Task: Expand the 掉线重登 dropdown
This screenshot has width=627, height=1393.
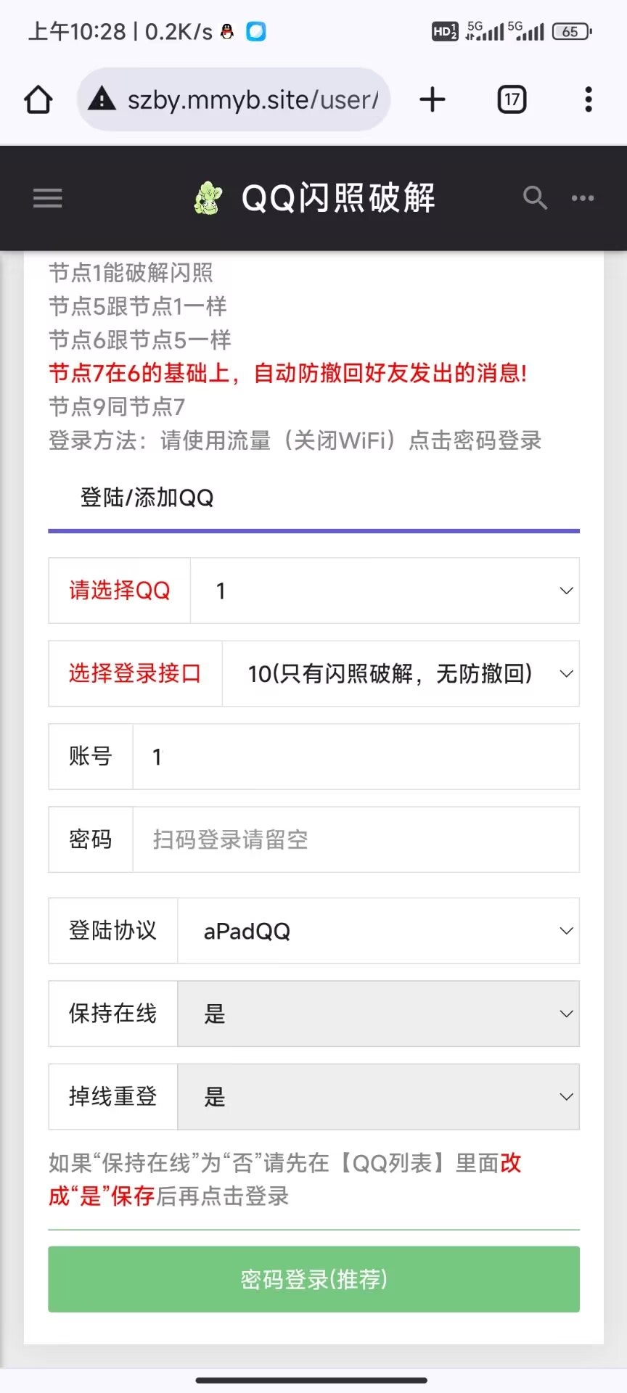Action: tap(378, 1096)
